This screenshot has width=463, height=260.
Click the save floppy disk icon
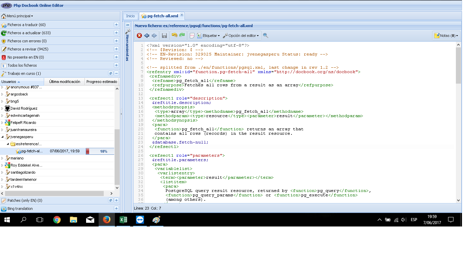click(164, 36)
